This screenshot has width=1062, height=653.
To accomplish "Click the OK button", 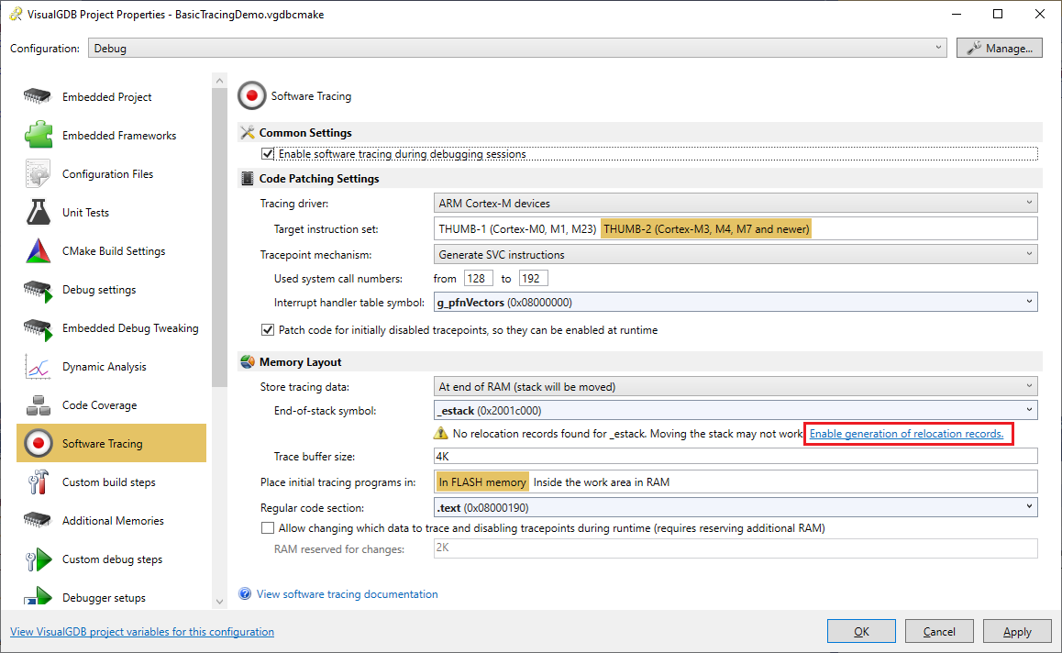I will pyautogui.click(x=861, y=631).
